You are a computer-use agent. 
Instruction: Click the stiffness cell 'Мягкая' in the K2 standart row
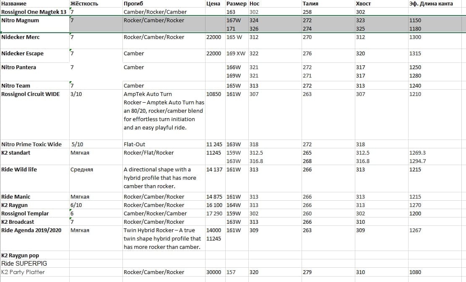pyautogui.click(x=96, y=157)
